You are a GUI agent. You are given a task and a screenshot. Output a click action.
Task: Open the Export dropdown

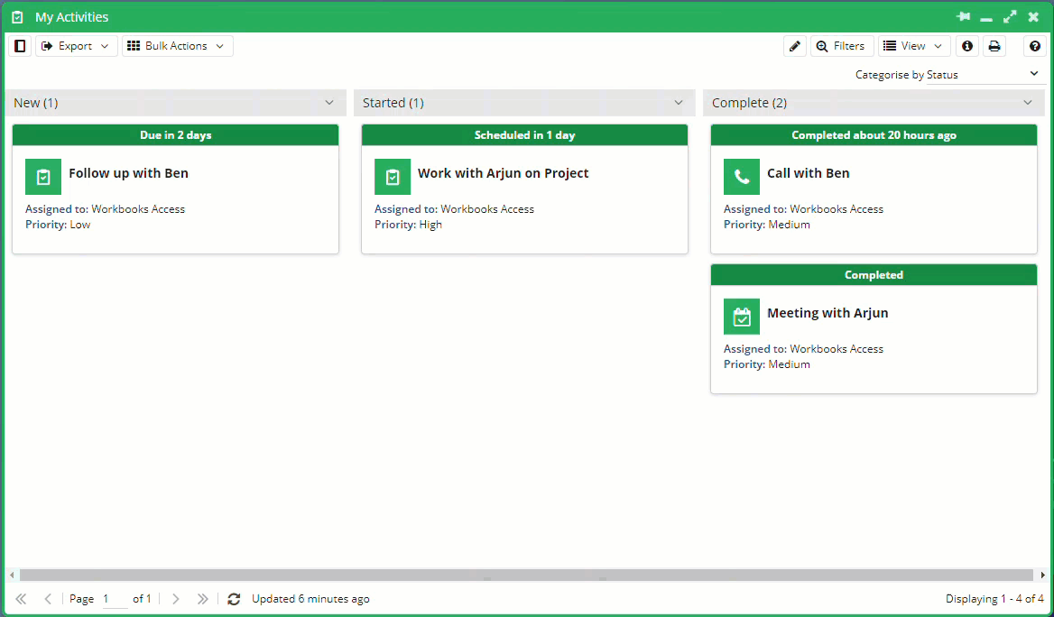point(76,46)
